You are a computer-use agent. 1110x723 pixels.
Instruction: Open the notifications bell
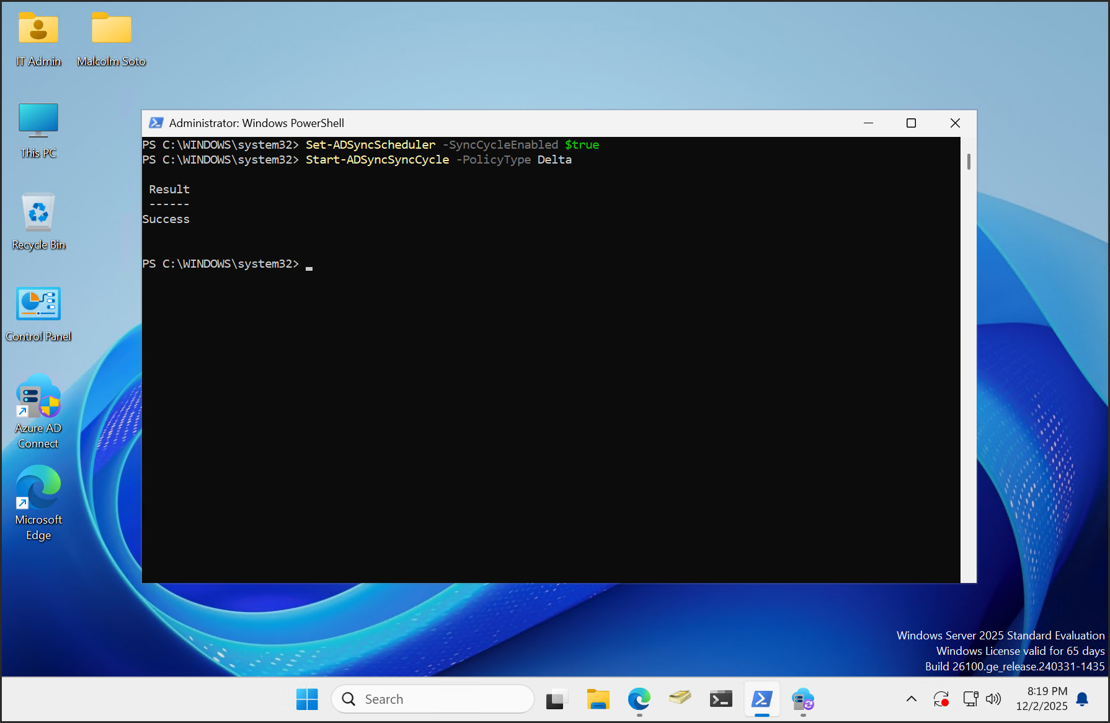coord(1083,699)
